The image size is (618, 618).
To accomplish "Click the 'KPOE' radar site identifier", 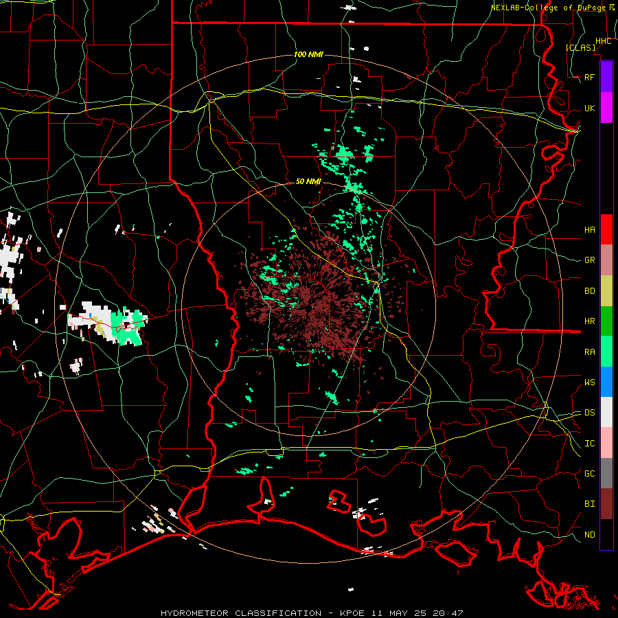I will coord(352,613).
